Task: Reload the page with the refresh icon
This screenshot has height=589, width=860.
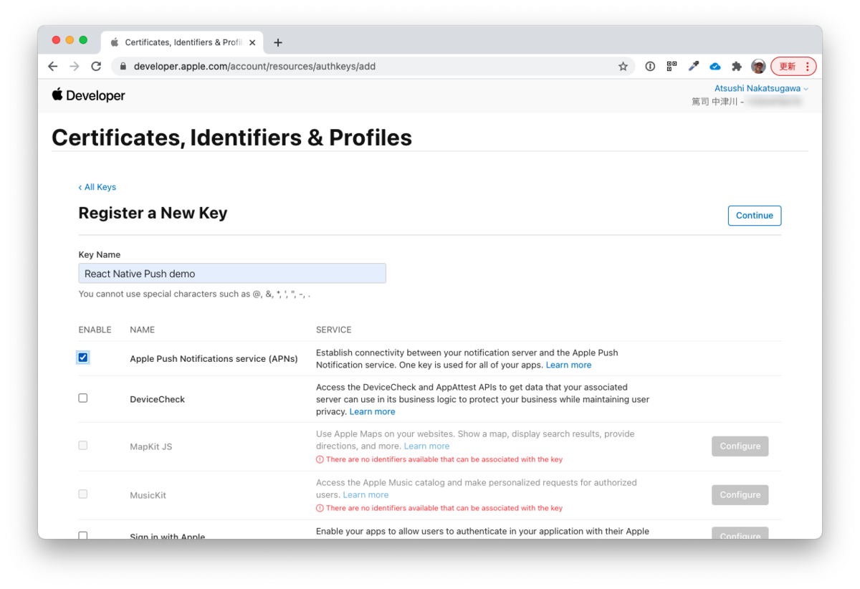Action: pos(96,66)
